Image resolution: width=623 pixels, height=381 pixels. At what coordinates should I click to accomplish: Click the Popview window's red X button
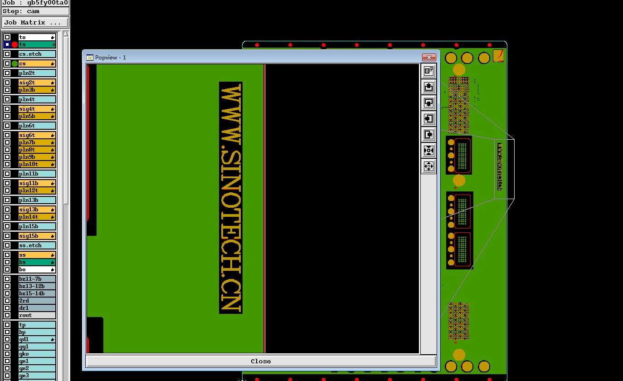click(429, 57)
